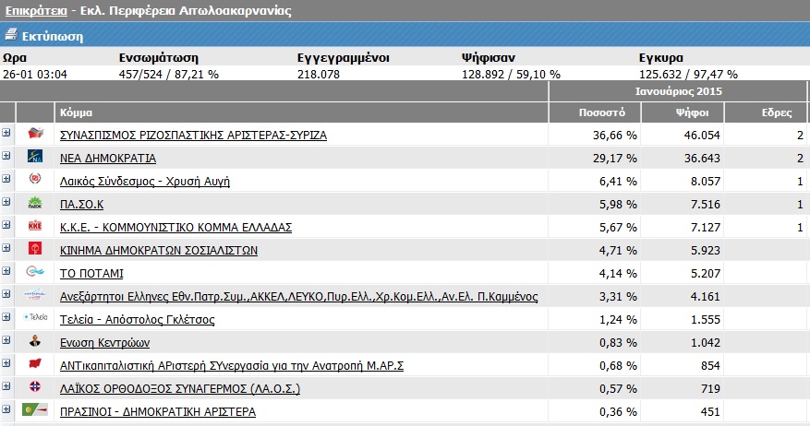Click the ΛΑ.Ο.Σ. party logo icon
The image size is (810, 426).
(35, 386)
